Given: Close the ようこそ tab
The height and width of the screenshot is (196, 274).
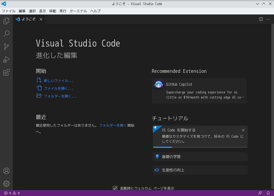Looking at the screenshot, I should tap(41, 19).
